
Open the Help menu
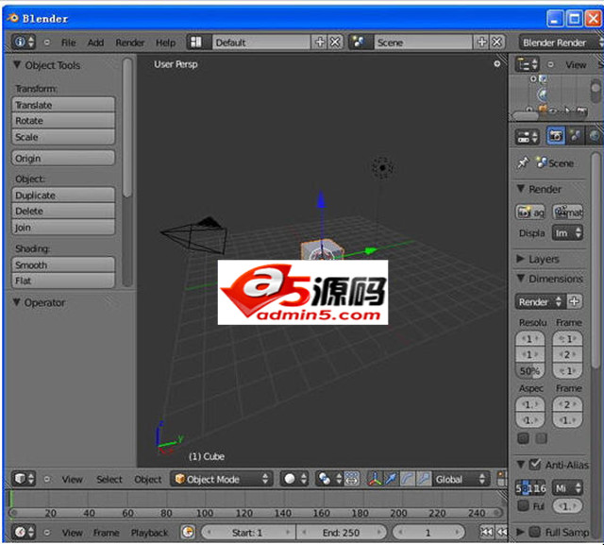click(166, 43)
